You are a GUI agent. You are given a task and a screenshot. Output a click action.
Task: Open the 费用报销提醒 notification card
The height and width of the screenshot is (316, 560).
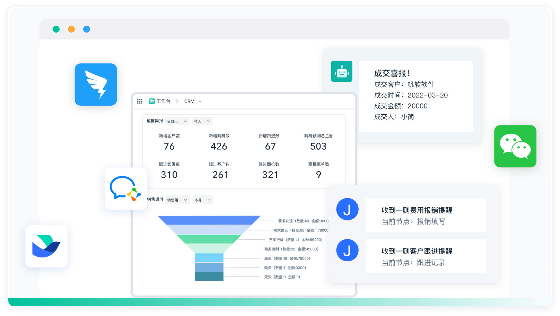pos(426,215)
